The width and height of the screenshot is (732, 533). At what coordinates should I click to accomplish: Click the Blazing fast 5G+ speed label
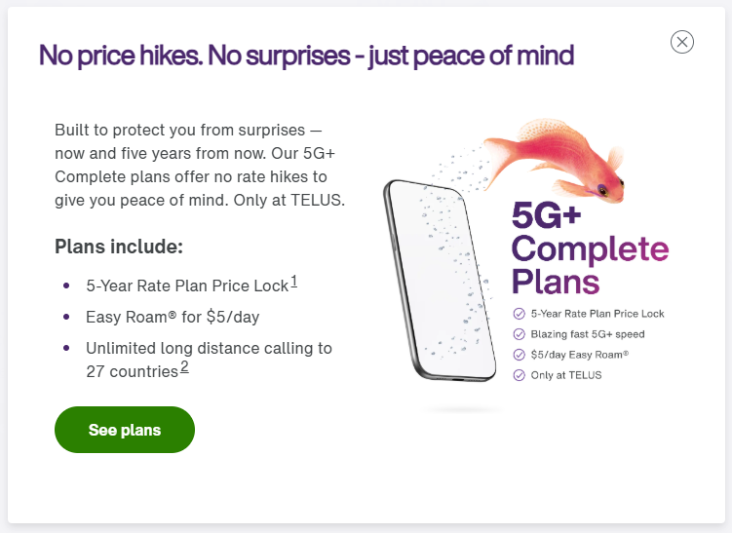click(x=588, y=334)
